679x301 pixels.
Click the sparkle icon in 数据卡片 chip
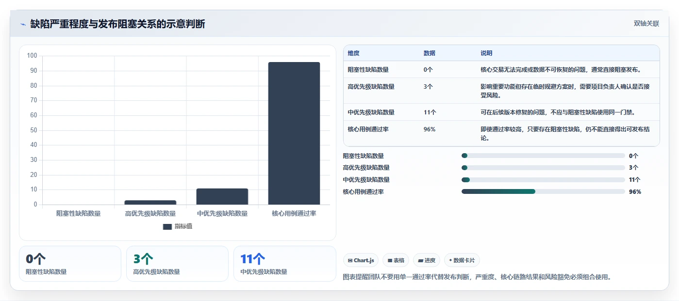click(x=450, y=260)
